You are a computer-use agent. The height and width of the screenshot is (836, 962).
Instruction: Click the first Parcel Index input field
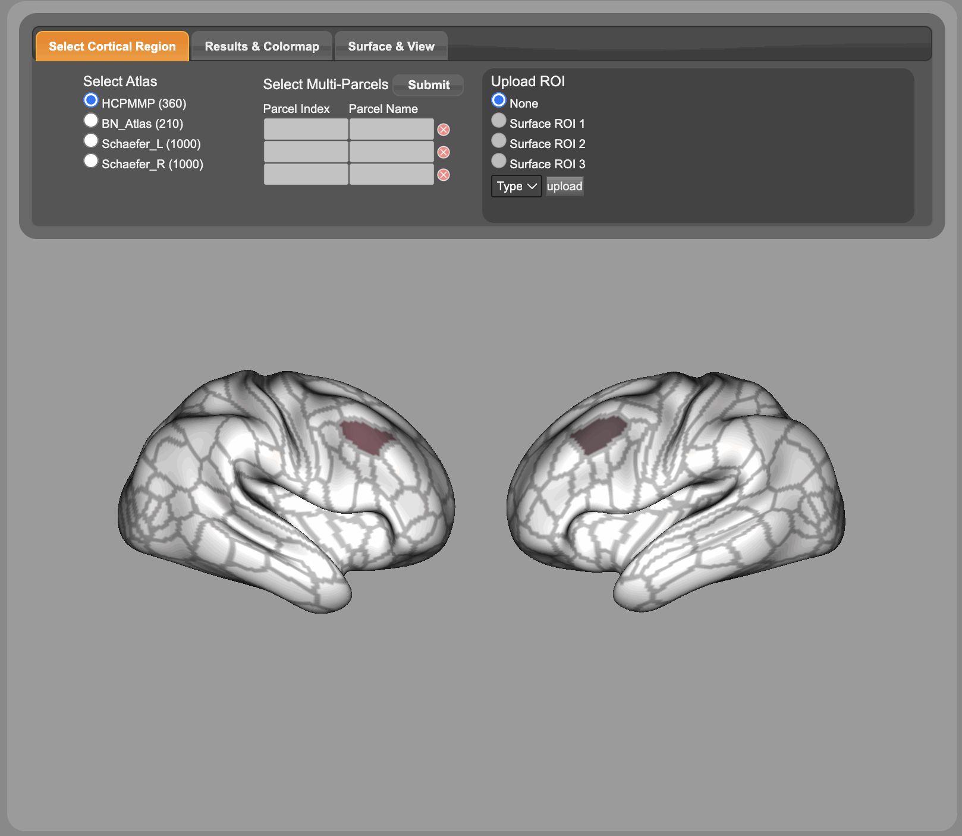point(306,129)
